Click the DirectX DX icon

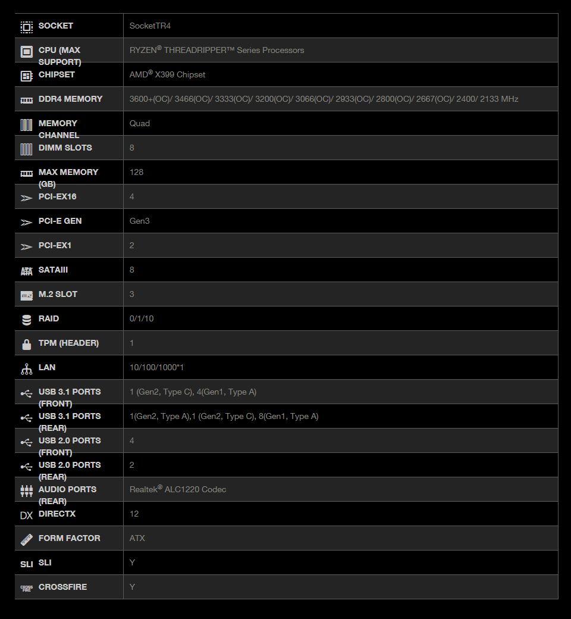(26, 515)
